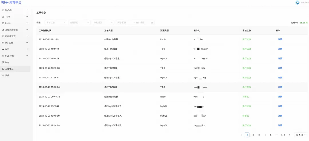Click the 创建Redis集群 cell at 11:11:29

(x=111, y=39)
